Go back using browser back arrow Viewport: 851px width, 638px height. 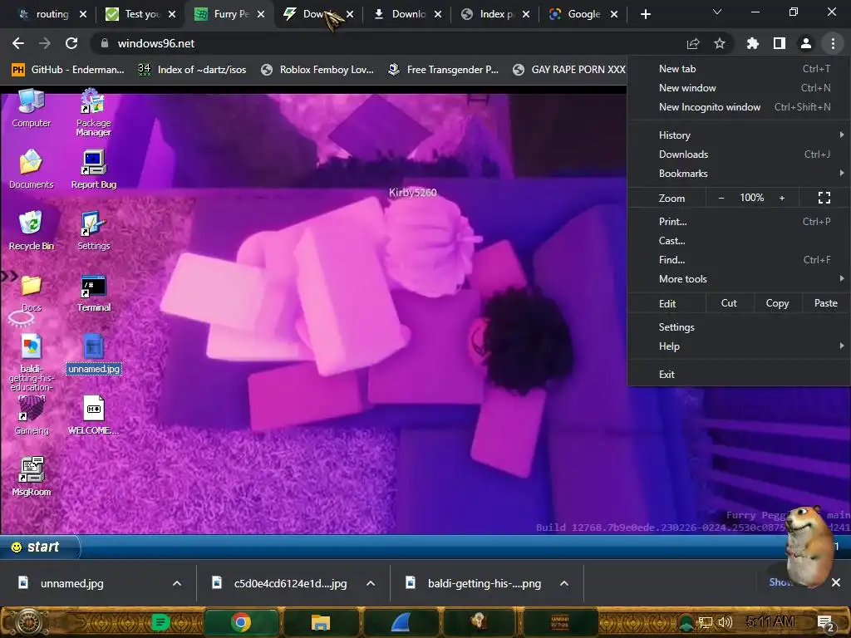(18, 43)
